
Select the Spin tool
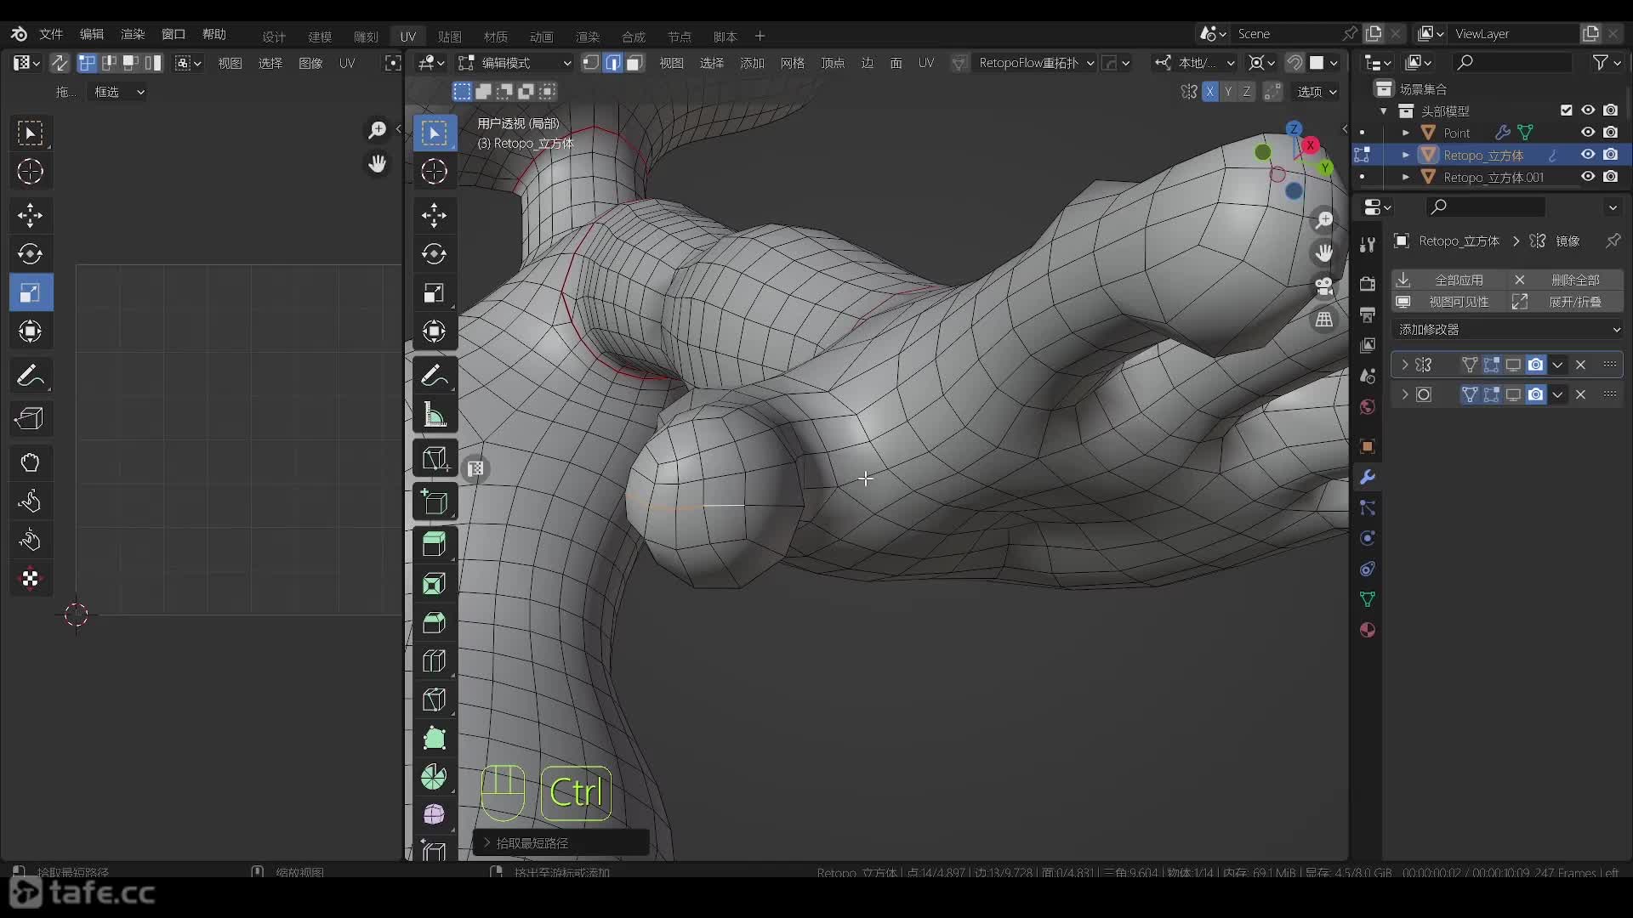tap(434, 777)
